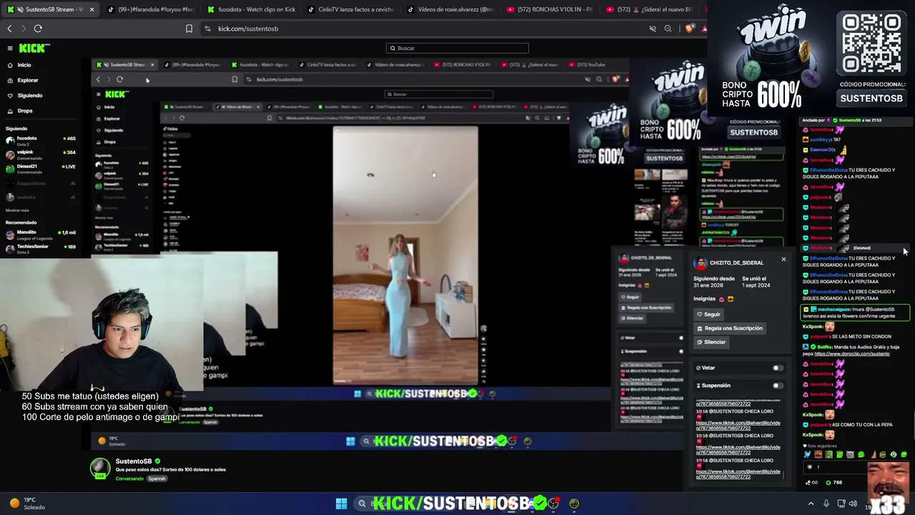The image size is (915, 515).
Task: Toggle the Suspensión switch in the user card
Action: [778, 386]
